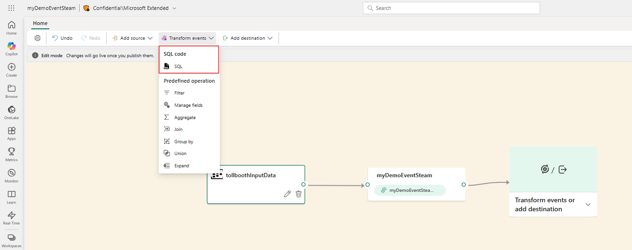Click myDemoEventSteam input connector port
Viewport: 632px width, 250px height.
(x=368, y=185)
